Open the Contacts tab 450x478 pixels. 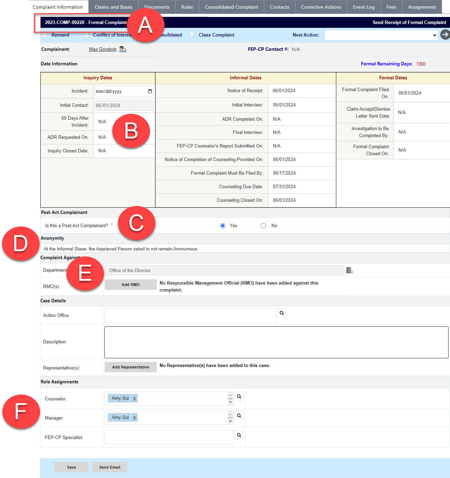click(x=280, y=7)
